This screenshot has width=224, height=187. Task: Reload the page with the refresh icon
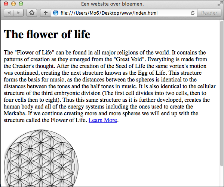click(193, 13)
